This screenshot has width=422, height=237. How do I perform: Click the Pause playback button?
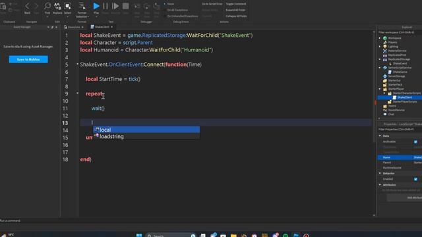[105, 6]
